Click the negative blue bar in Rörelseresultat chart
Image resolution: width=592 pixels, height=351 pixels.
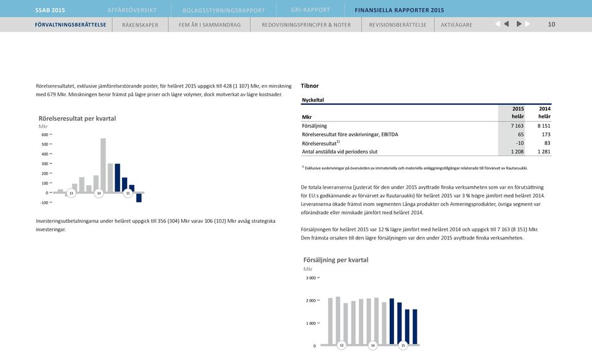(139, 197)
